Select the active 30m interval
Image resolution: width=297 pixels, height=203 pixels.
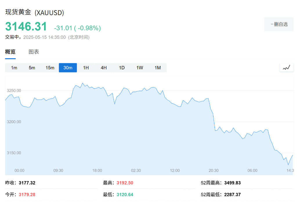(x=68, y=68)
